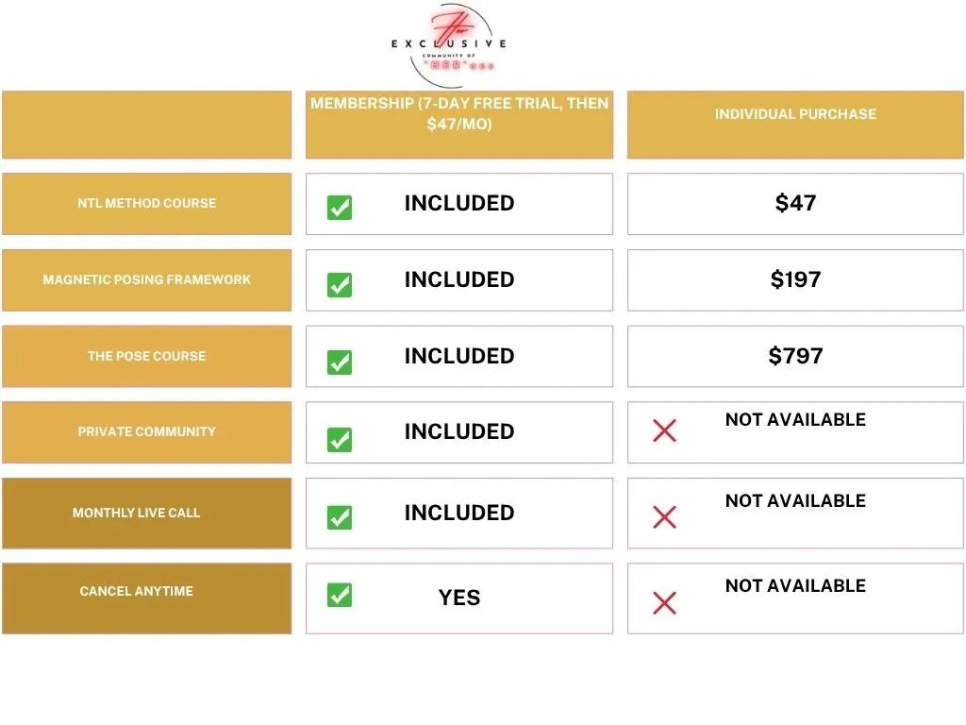Click the Private Community label
Screen dimensions: 966x725
147,431
